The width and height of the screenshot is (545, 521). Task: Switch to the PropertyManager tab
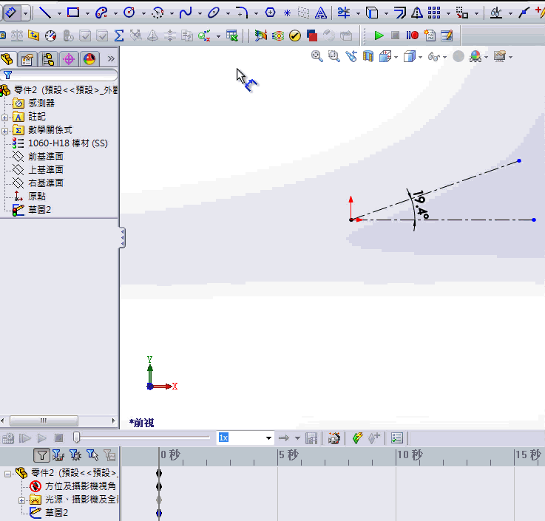[27, 59]
